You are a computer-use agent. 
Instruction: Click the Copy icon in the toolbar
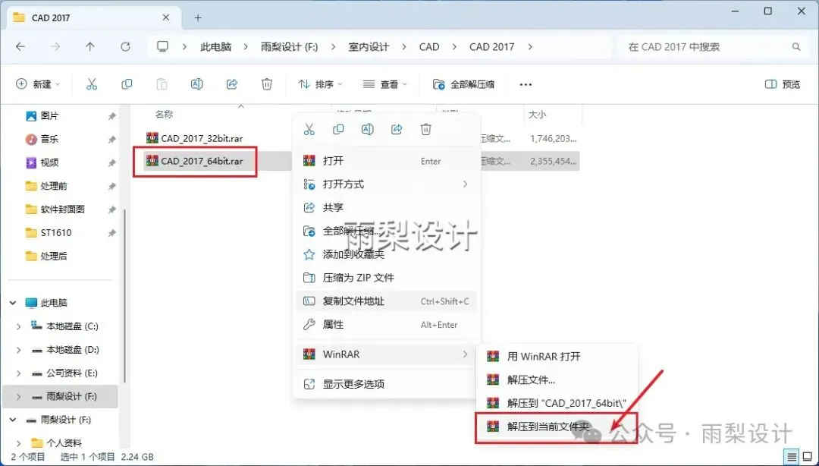127,84
